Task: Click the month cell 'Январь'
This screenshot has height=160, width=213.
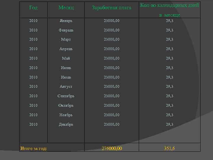Action: coord(66,21)
